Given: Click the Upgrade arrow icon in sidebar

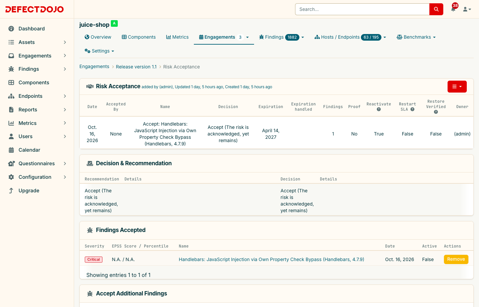Looking at the screenshot, I should click(x=11, y=191).
